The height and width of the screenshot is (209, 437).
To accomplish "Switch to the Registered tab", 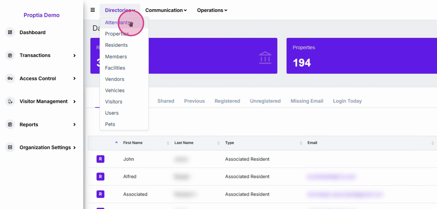I will pos(227,101).
